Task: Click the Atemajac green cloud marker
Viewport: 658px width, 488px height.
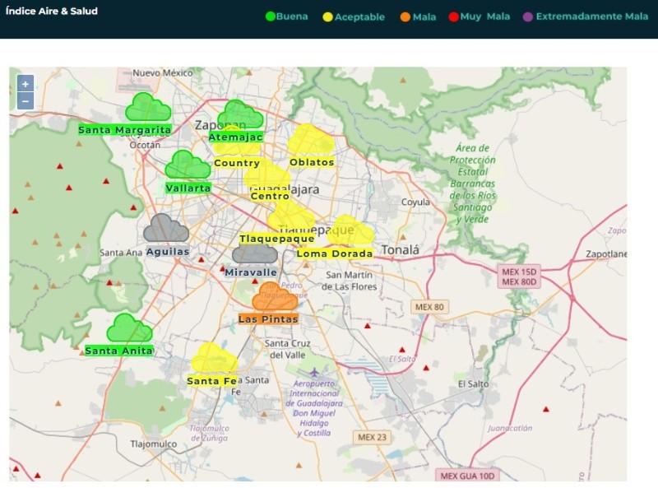Action: click(x=240, y=114)
